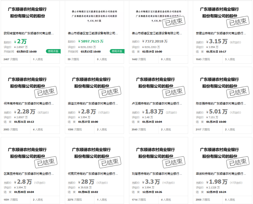Click thumbnail image of 欧阳肯堂 share listing
The width and height of the screenshot is (253, 204).
pos(30,16)
